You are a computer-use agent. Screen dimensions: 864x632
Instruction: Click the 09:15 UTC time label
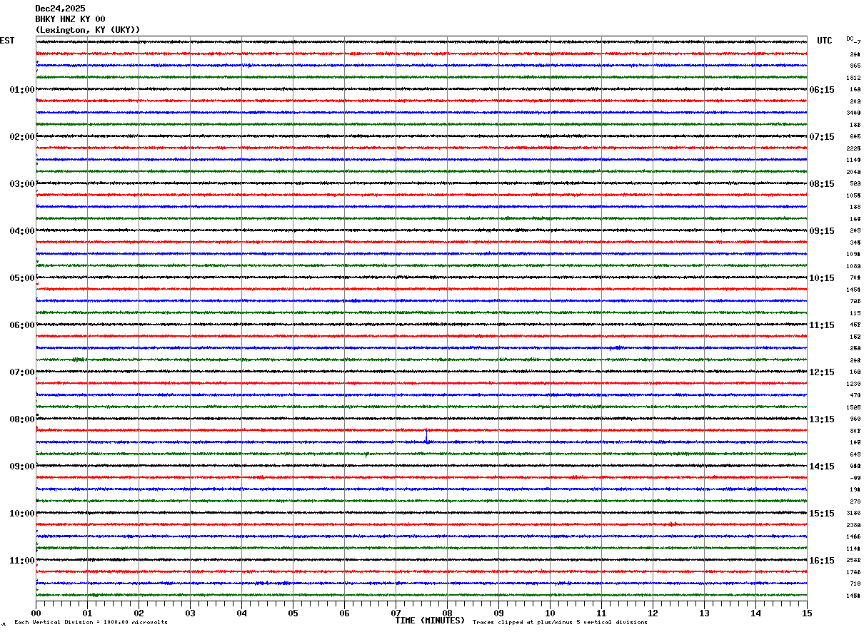pyautogui.click(x=822, y=231)
